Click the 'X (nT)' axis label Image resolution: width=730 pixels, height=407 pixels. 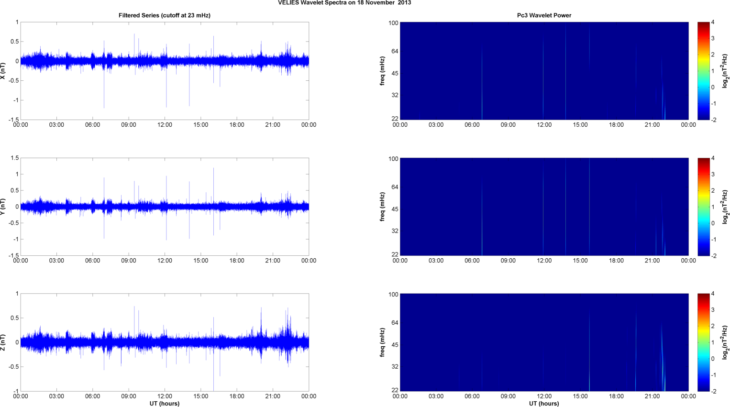pos(3,71)
